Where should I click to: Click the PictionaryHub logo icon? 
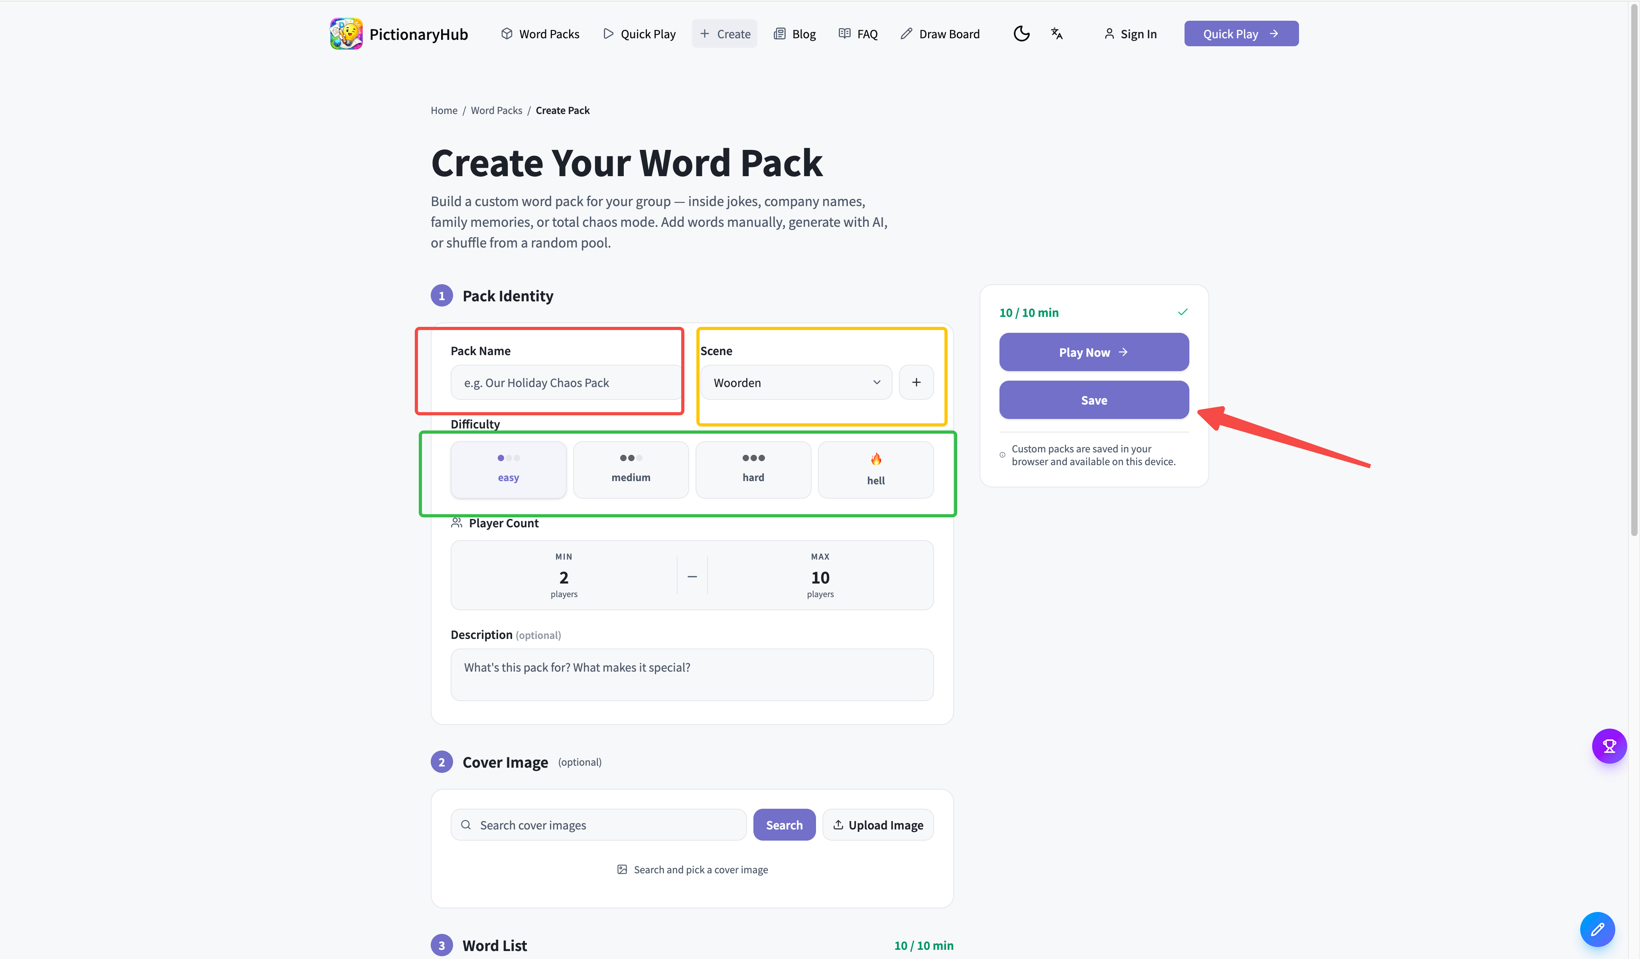point(345,34)
